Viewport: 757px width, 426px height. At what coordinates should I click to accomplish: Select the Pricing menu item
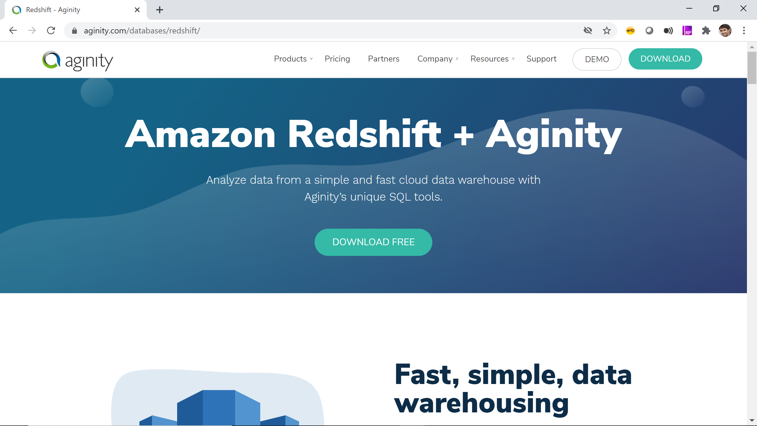(x=337, y=58)
